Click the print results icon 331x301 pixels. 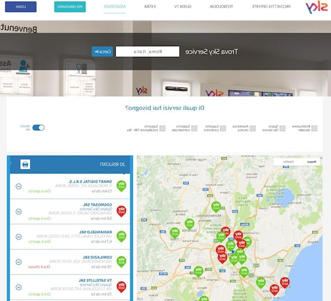pos(25,164)
